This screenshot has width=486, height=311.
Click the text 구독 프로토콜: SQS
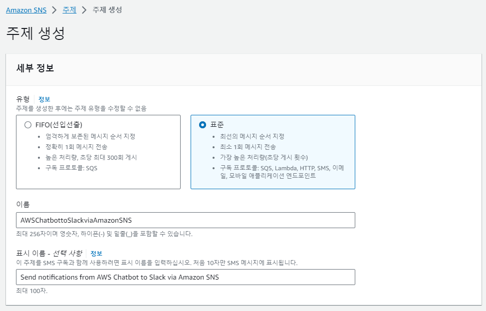click(x=71, y=168)
